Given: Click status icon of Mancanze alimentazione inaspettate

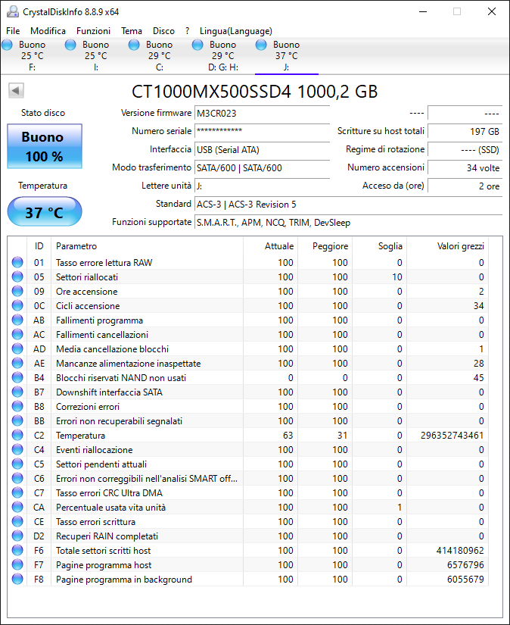Looking at the screenshot, I should 17,363.
